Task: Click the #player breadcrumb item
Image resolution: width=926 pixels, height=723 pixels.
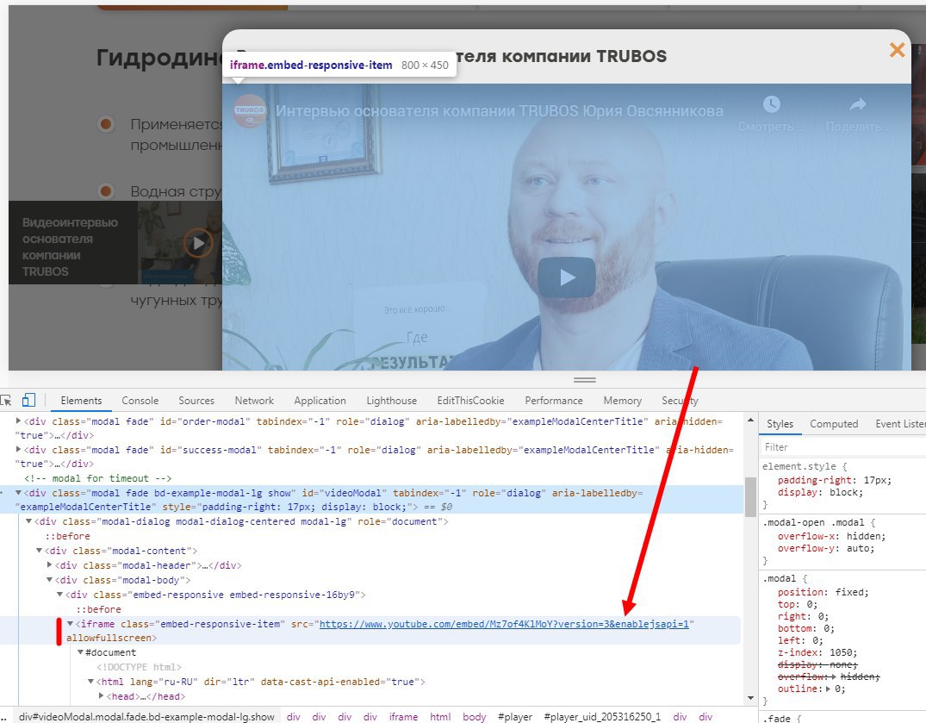Action: pos(514,716)
